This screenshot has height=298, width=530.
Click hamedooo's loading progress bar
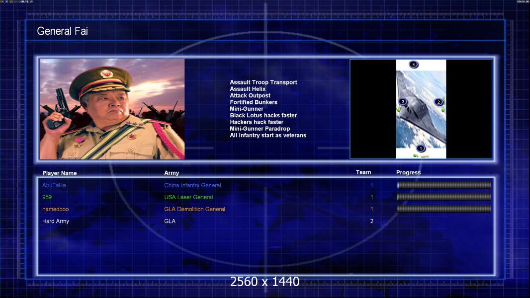(x=443, y=209)
